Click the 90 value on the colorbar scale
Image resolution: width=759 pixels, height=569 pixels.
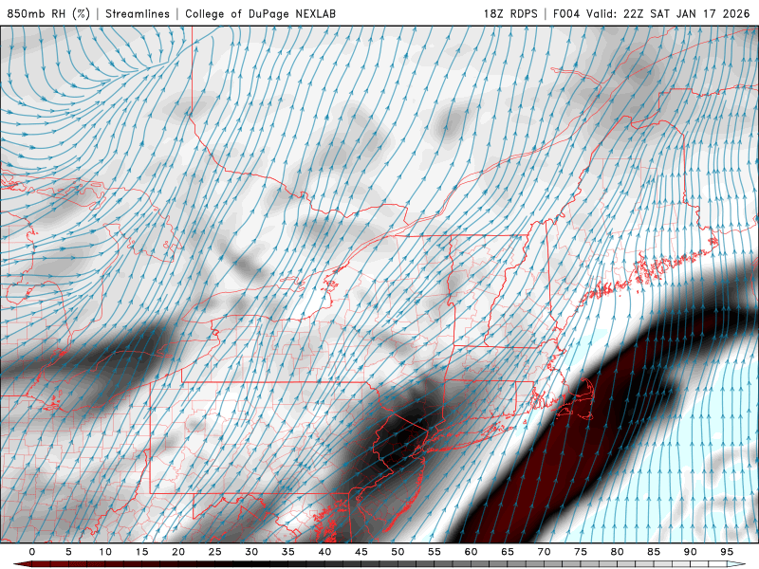691,552
